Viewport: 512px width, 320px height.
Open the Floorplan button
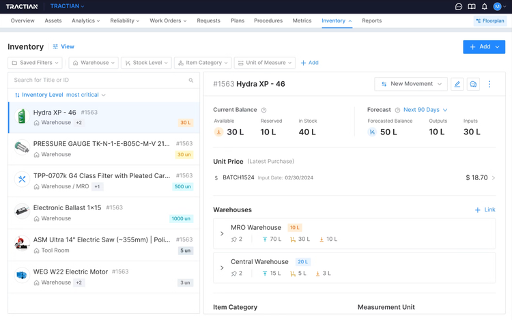click(x=489, y=21)
